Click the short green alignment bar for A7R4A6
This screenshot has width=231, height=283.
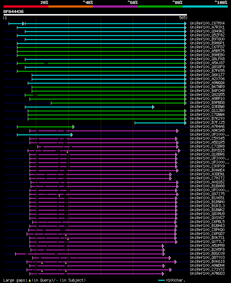coord(46,127)
